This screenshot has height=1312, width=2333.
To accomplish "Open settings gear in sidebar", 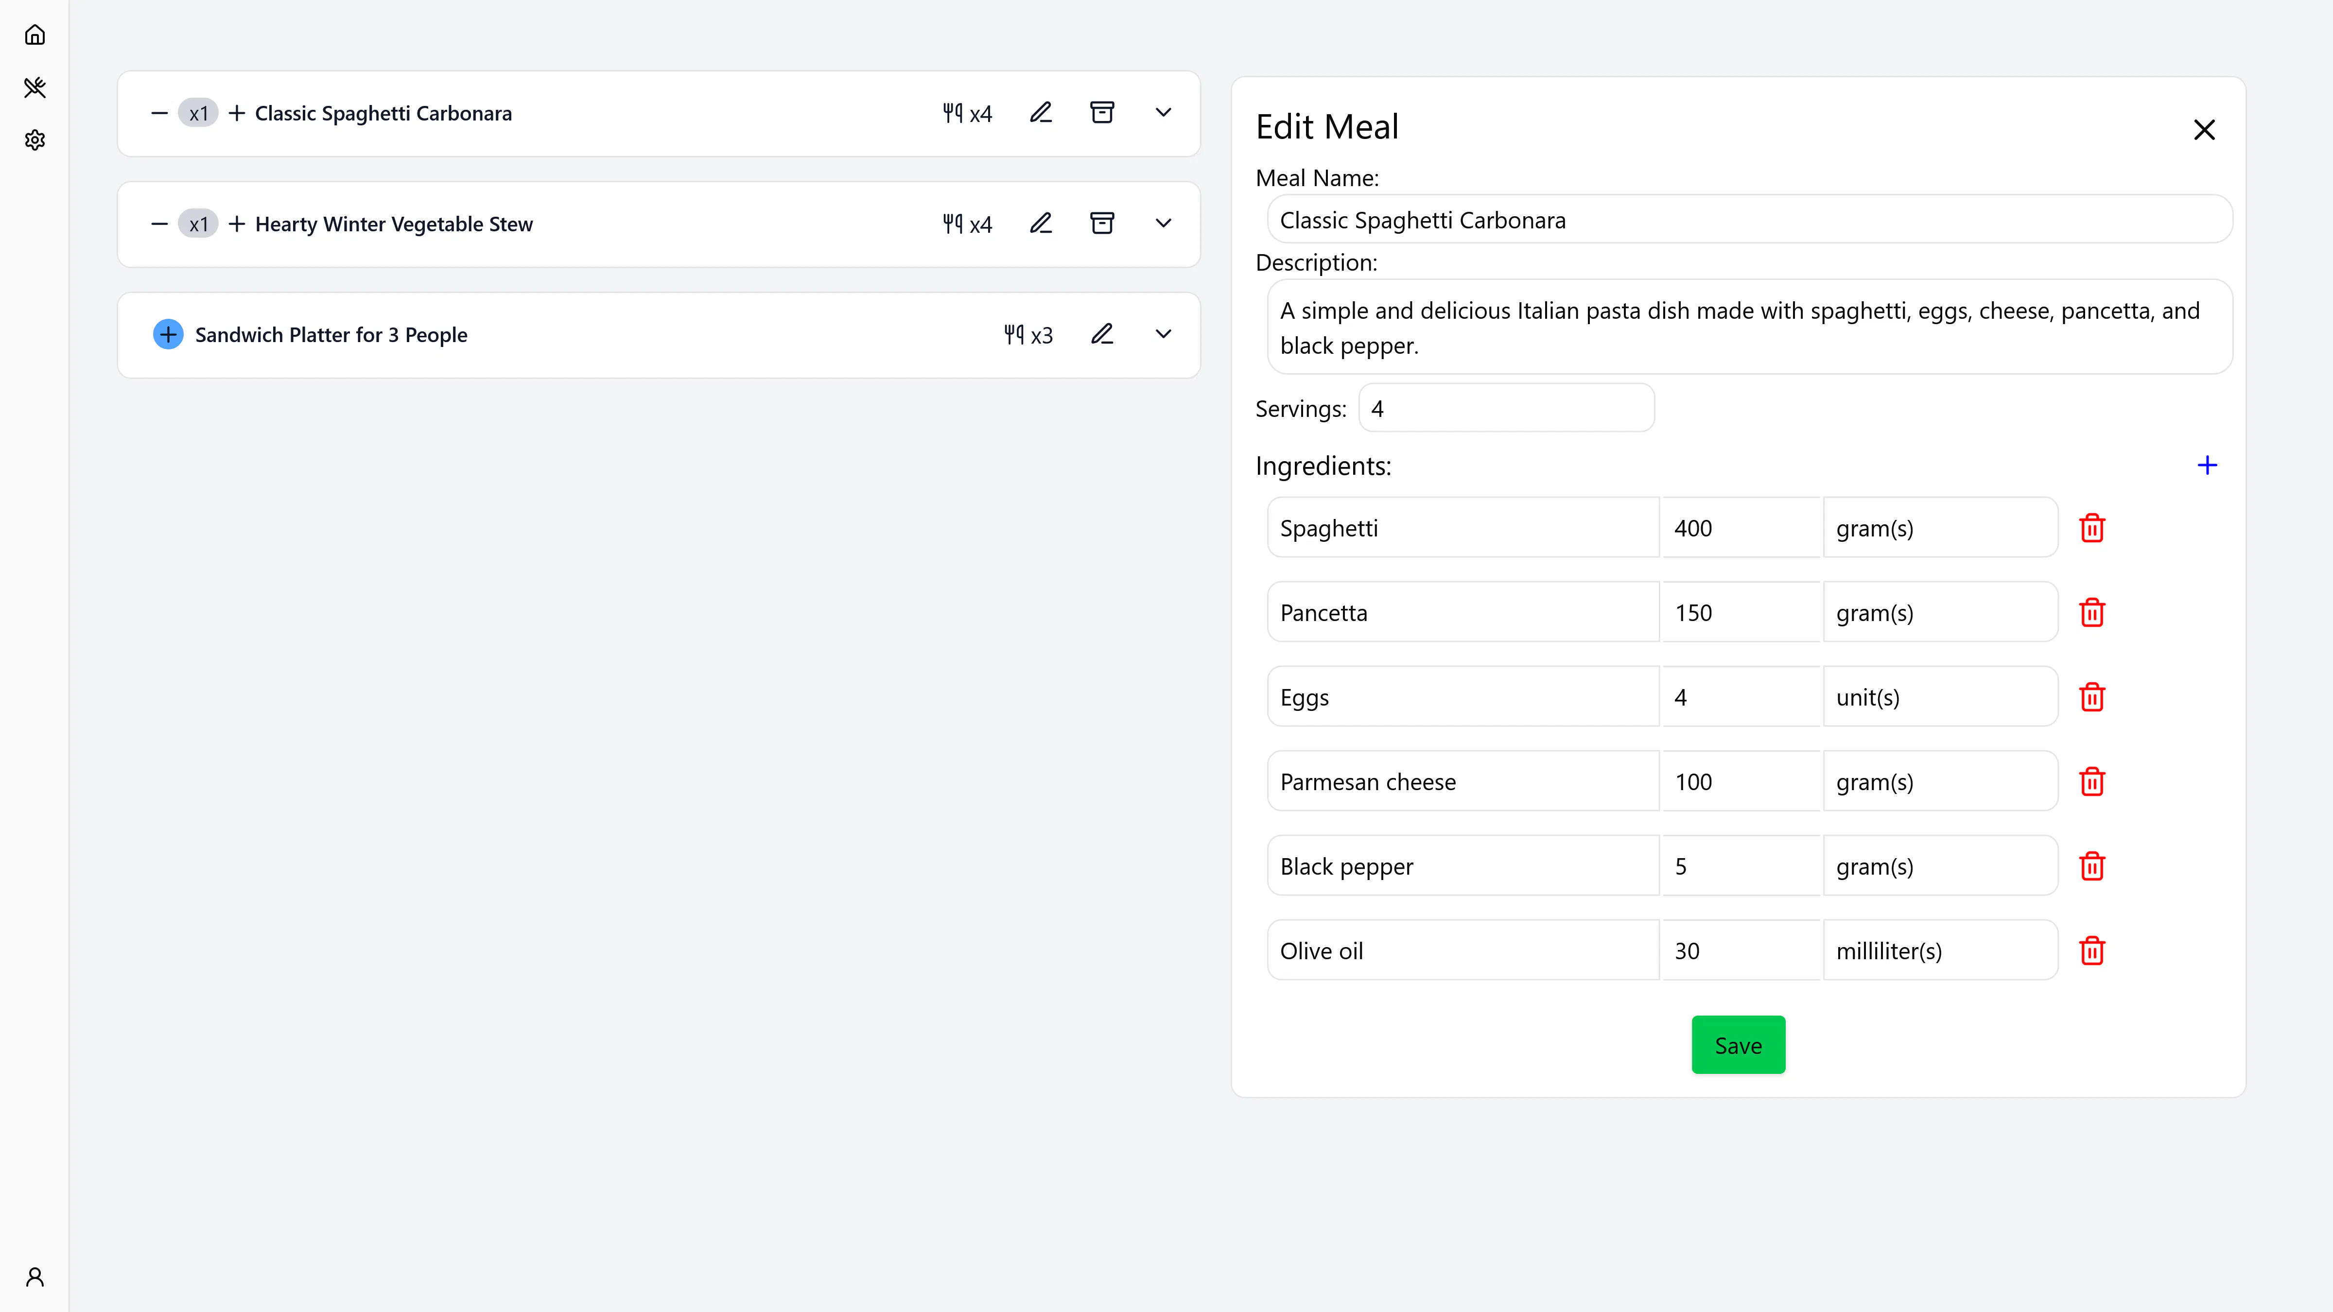I will tap(35, 140).
